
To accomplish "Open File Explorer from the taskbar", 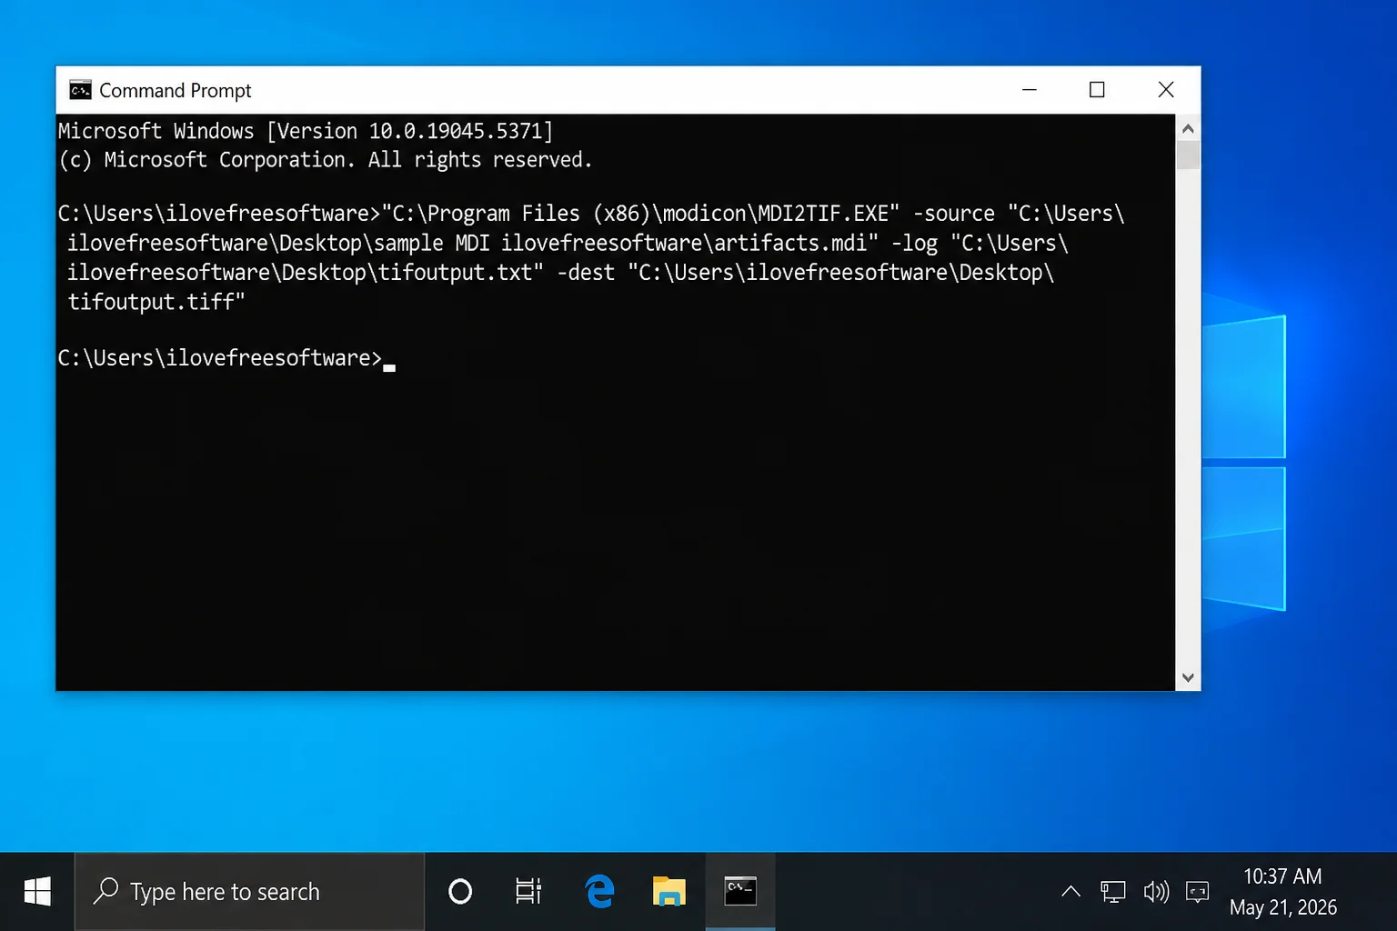I will click(669, 892).
